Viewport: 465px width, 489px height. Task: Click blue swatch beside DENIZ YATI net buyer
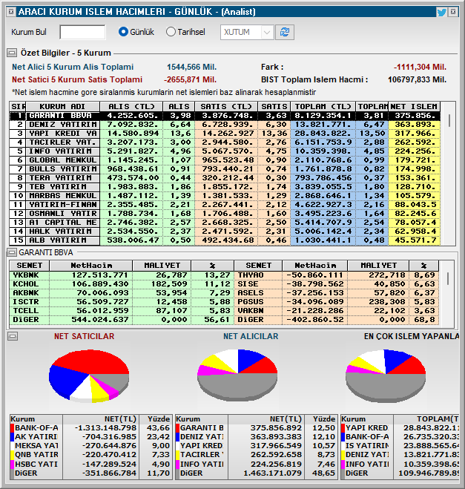178,437
